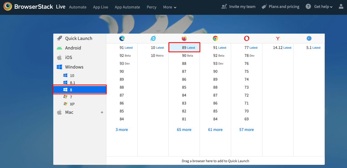The height and width of the screenshot is (168, 347).
Task: Switch to the App Live tab
Action: click(100, 7)
